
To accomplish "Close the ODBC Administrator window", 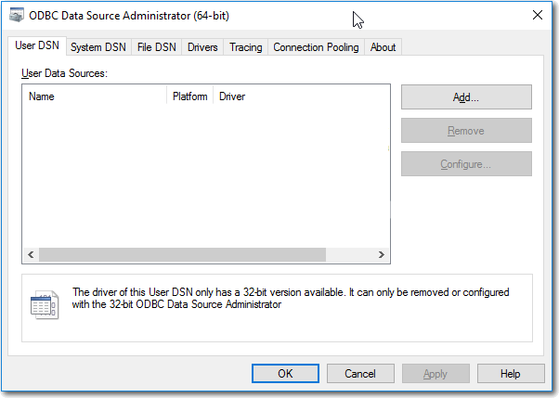I will 538,16.
